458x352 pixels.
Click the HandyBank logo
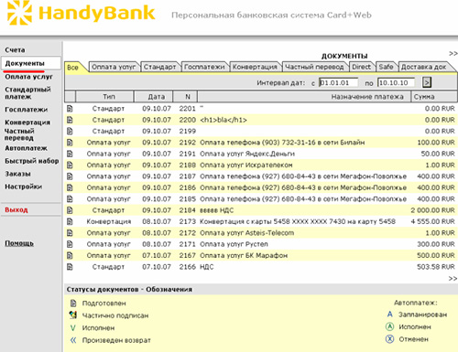82,13
